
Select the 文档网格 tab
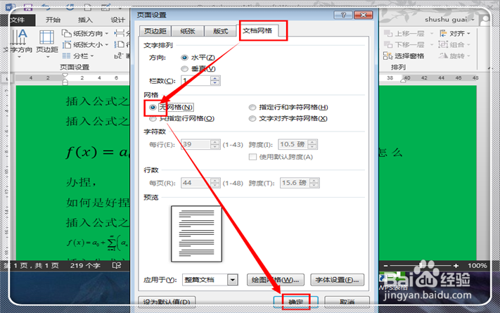(x=257, y=31)
